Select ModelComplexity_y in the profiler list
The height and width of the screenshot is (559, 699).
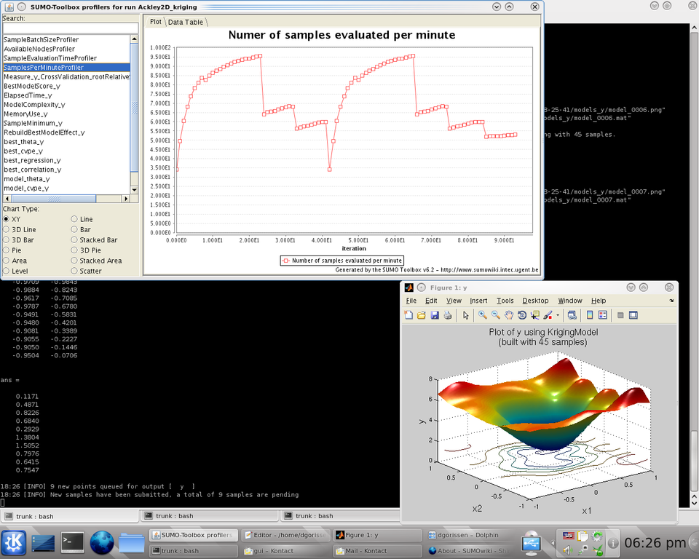point(33,105)
